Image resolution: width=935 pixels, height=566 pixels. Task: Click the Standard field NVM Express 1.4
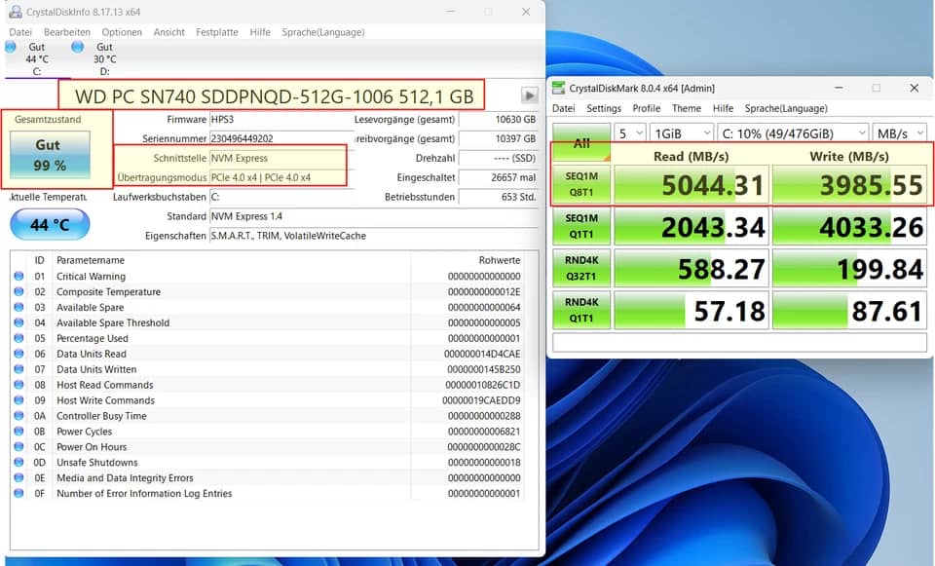[x=373, y=216]
